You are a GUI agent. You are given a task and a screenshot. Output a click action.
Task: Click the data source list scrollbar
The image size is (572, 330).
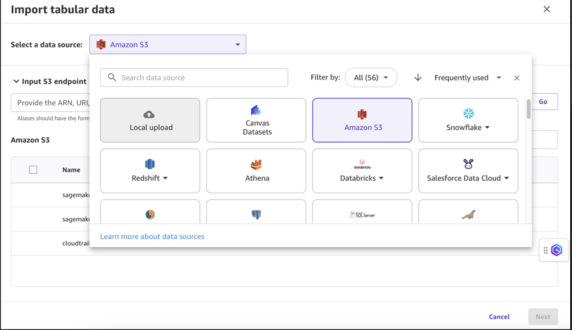528,109
